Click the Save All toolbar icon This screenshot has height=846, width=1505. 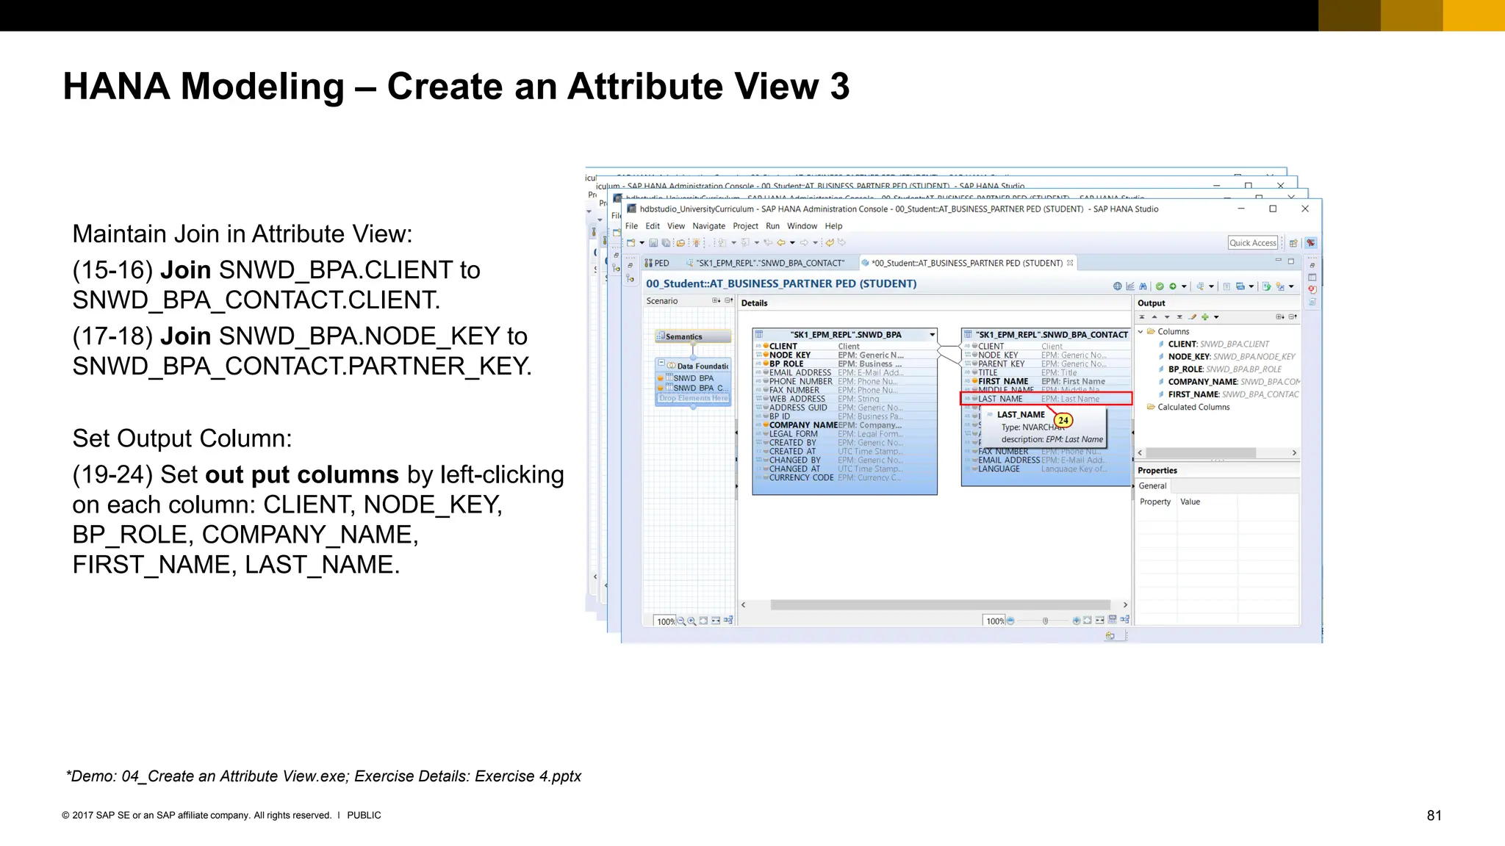click(665, 243)
